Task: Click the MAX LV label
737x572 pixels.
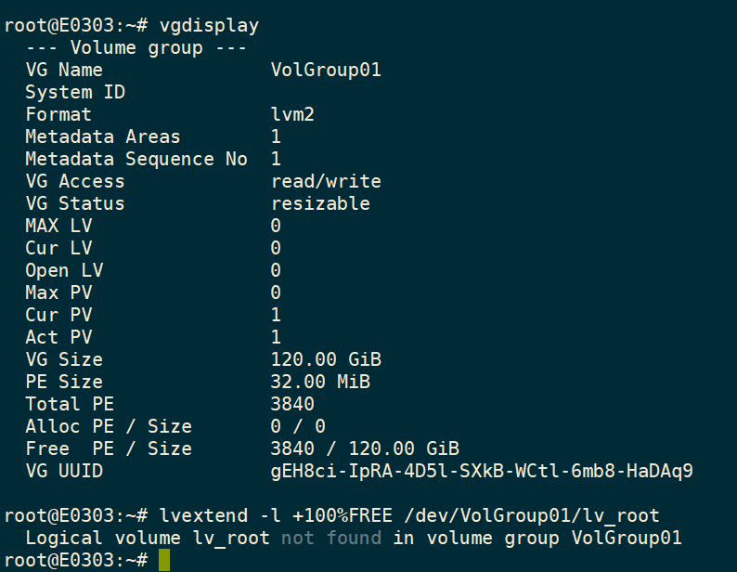Action: (x=58, y=226)
